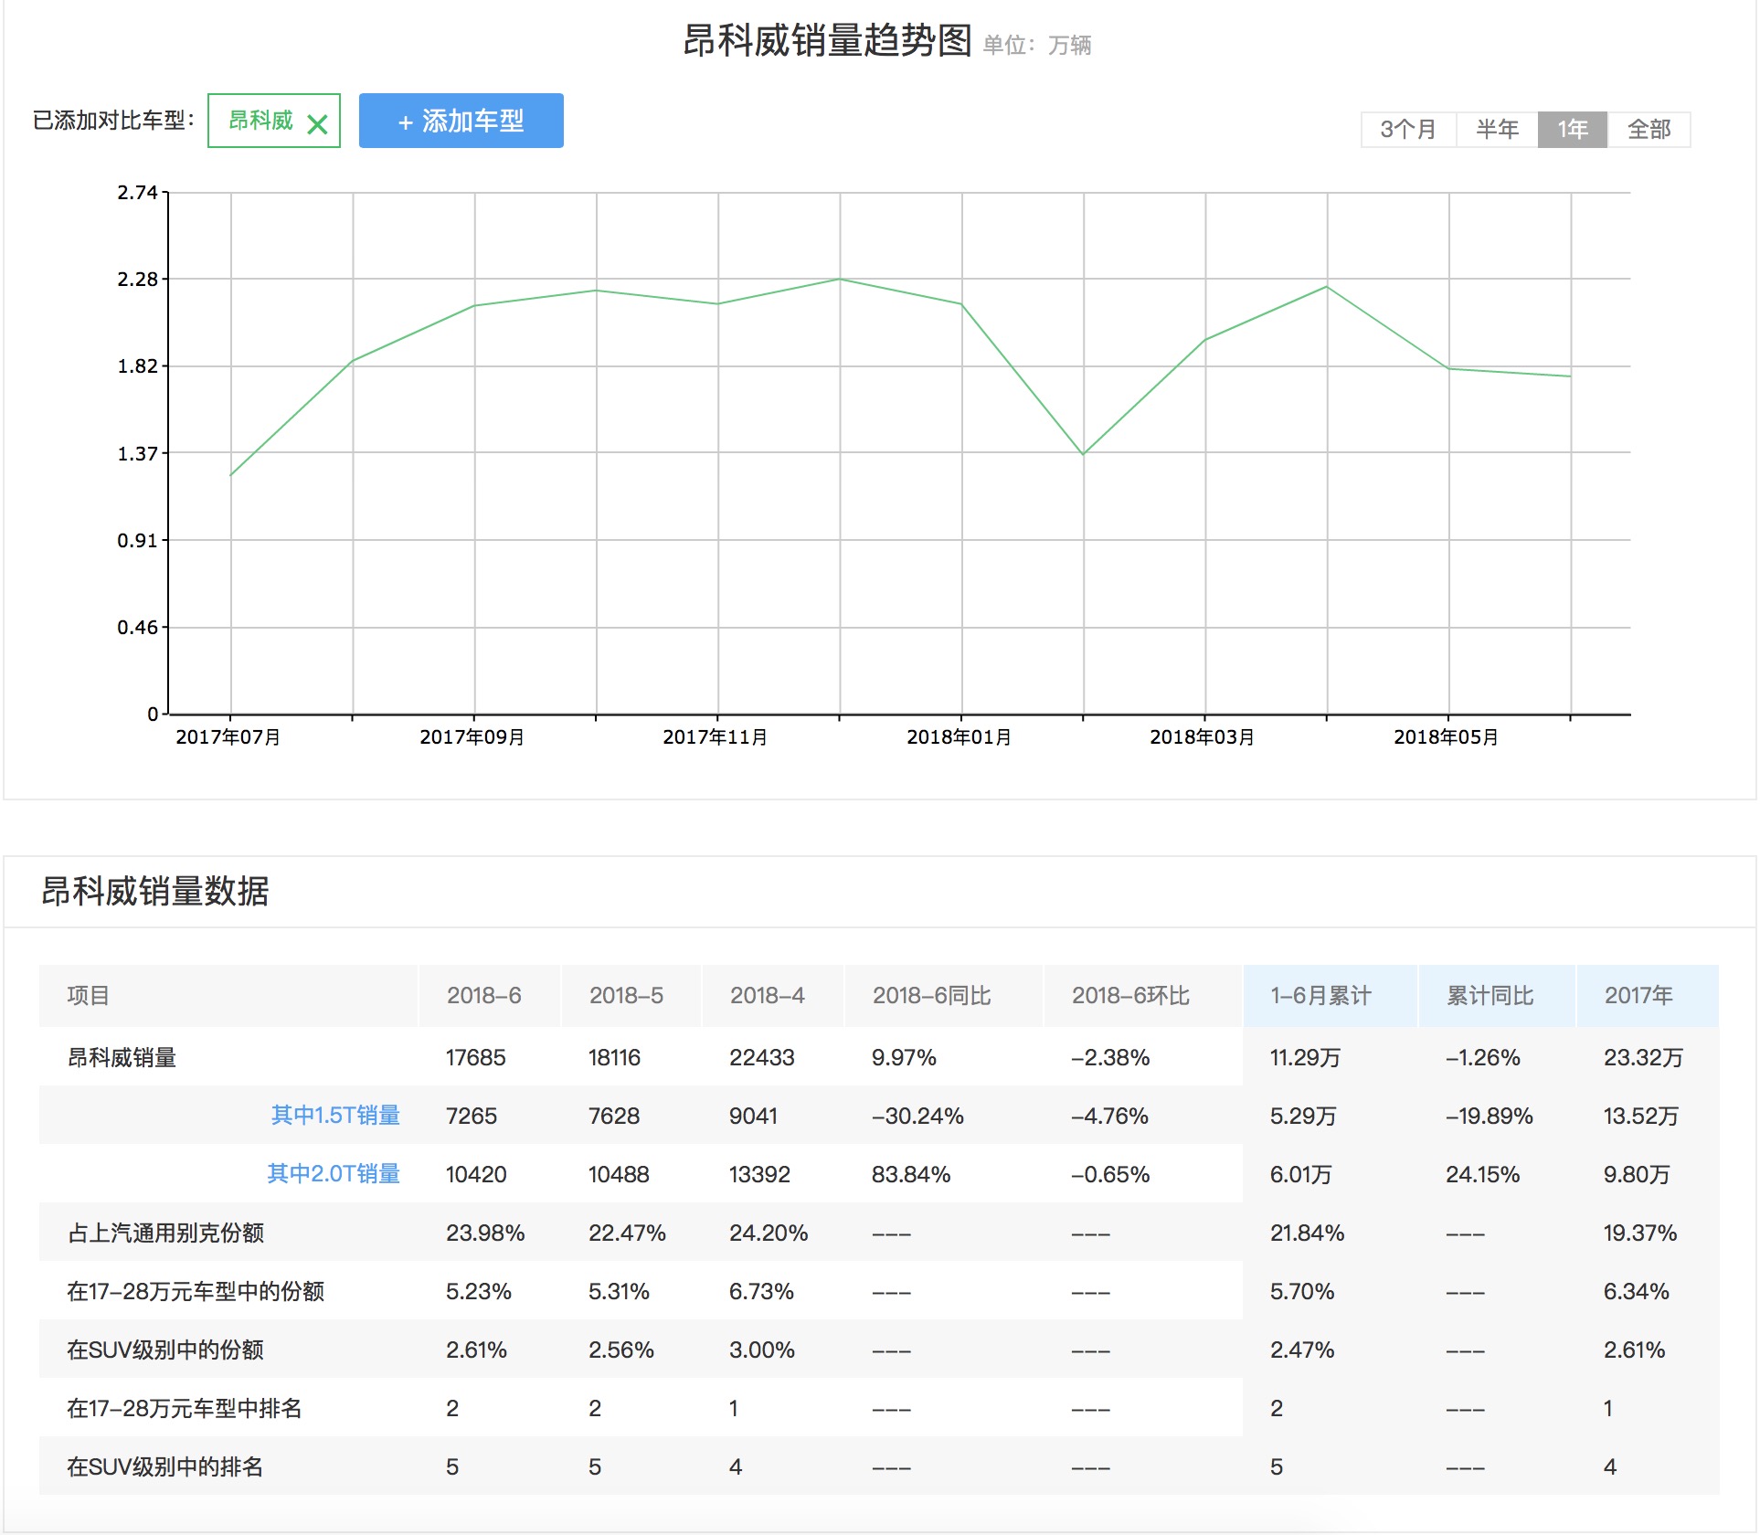Select the 全部 time range tab
Viewport: 1760px width, 1535px height.
1649,129
